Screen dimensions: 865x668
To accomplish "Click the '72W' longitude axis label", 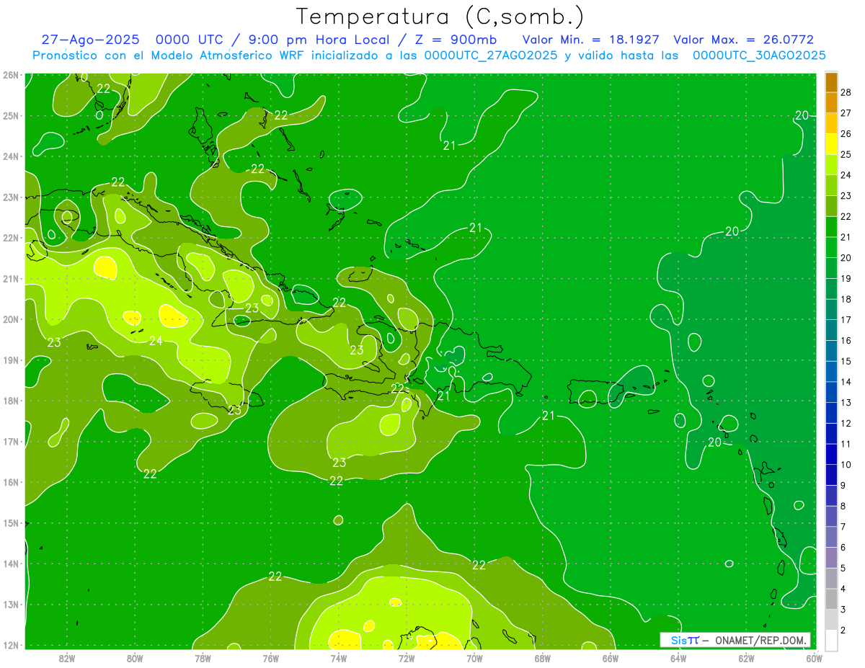I will coord(407,658).
